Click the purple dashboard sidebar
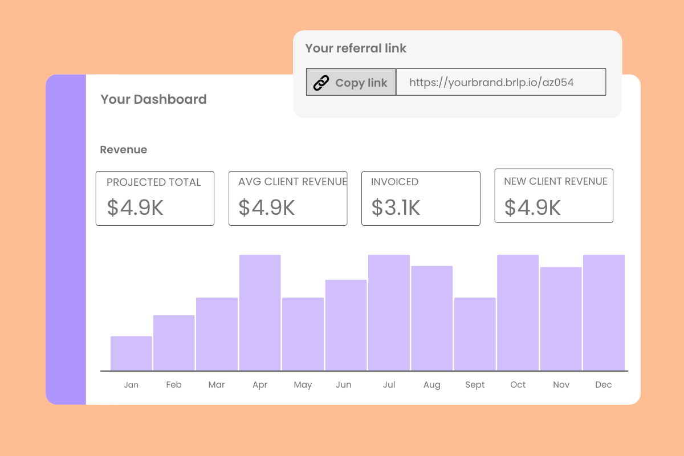 (x=66, y=239)
